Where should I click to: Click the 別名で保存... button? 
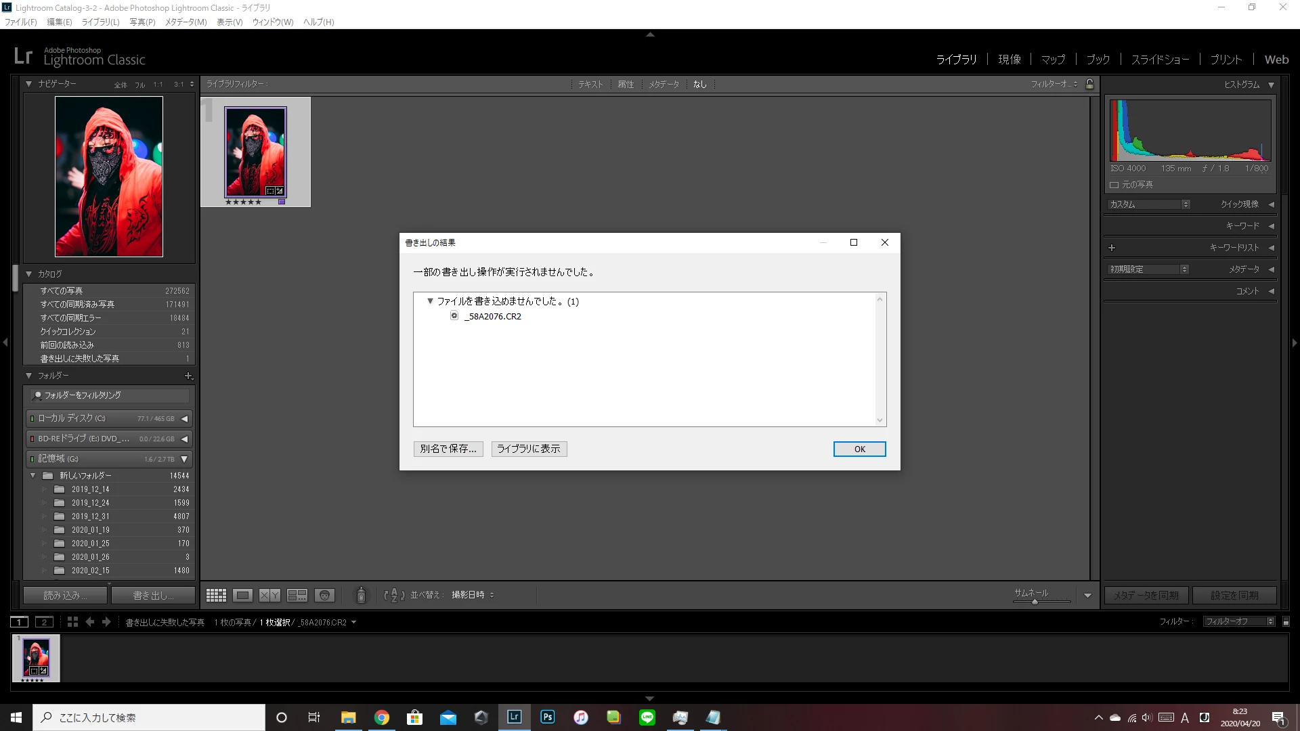[448, 449]
